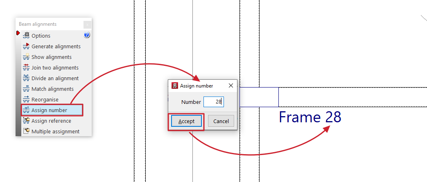Open help via blue question mark
The width and height of the screenshot is (427, 182).
pyautogui.click(x=87, y=35)
